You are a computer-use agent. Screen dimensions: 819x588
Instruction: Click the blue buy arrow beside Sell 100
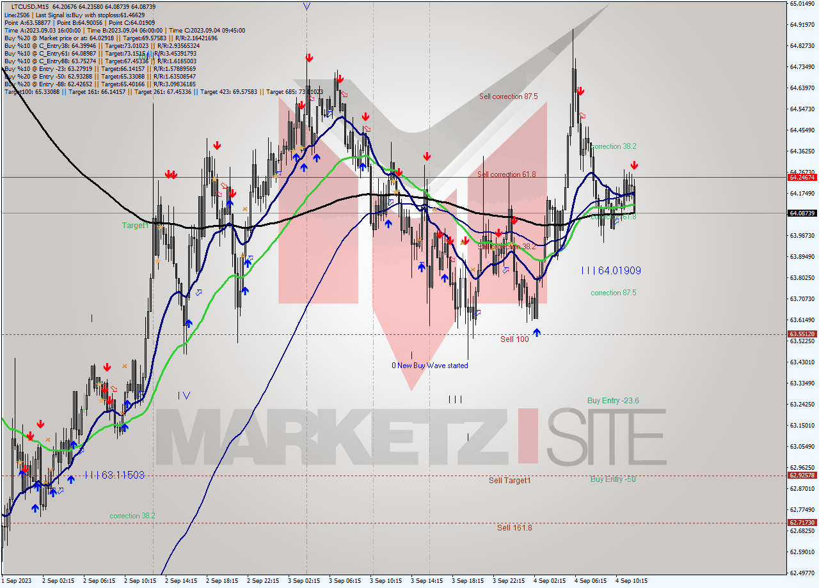536,332
